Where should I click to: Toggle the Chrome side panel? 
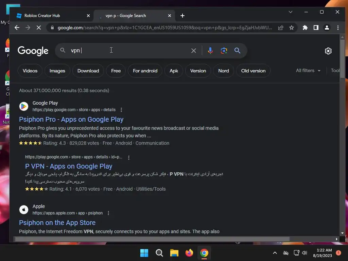pyautogui.click(x=316, y=28)
